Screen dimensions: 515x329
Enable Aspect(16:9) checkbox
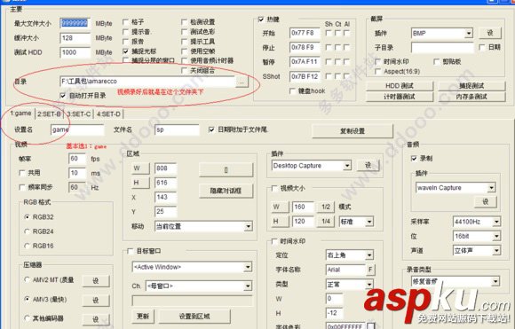coord(377,71)
